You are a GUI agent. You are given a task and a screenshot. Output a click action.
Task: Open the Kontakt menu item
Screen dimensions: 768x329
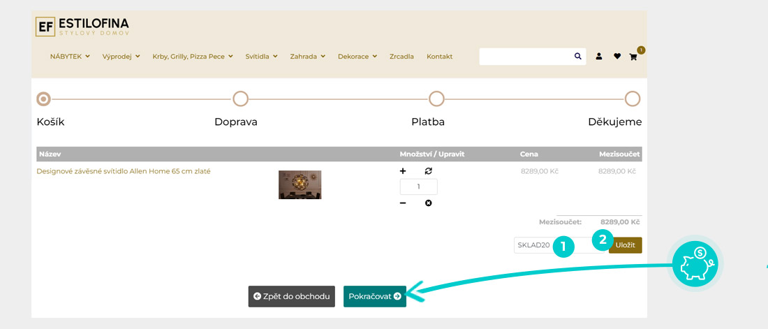click(439, 57)
